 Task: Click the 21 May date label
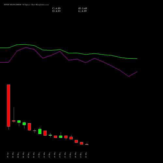coord(81,155)
